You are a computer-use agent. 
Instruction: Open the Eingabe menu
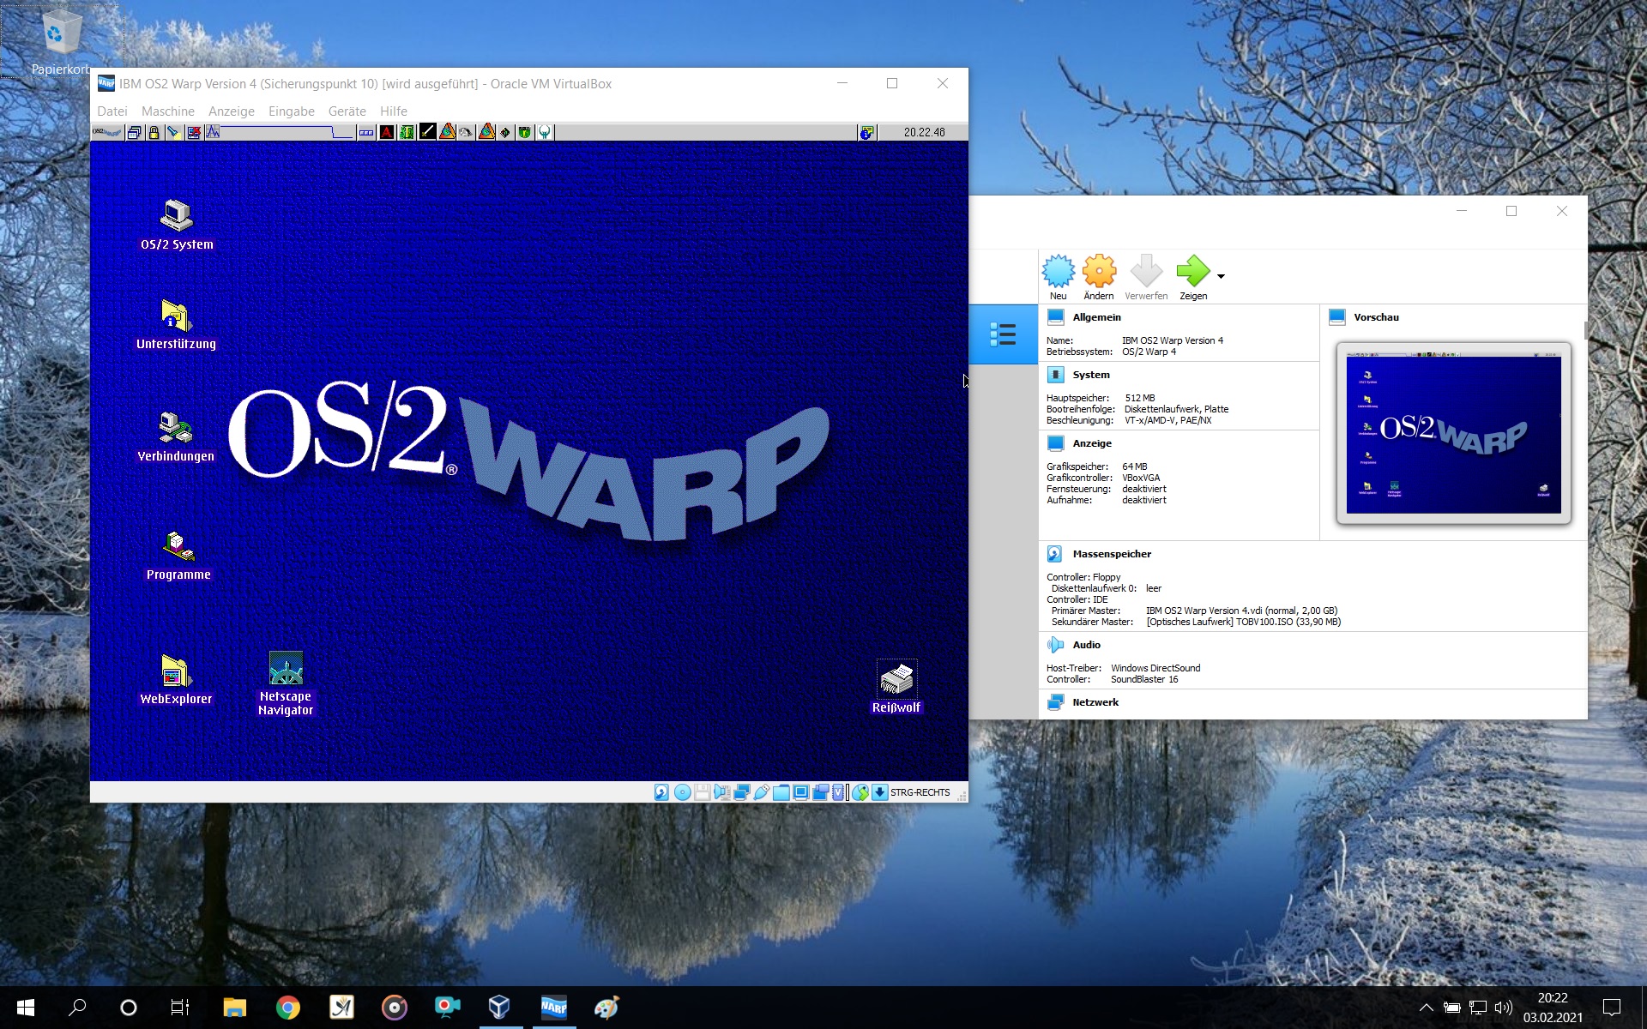(x=292, y=111)
